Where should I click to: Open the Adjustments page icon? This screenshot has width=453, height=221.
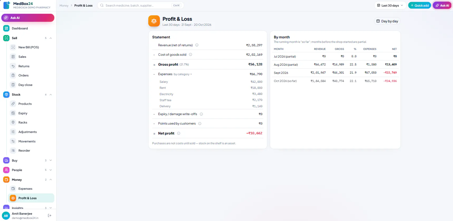[13, 132]
